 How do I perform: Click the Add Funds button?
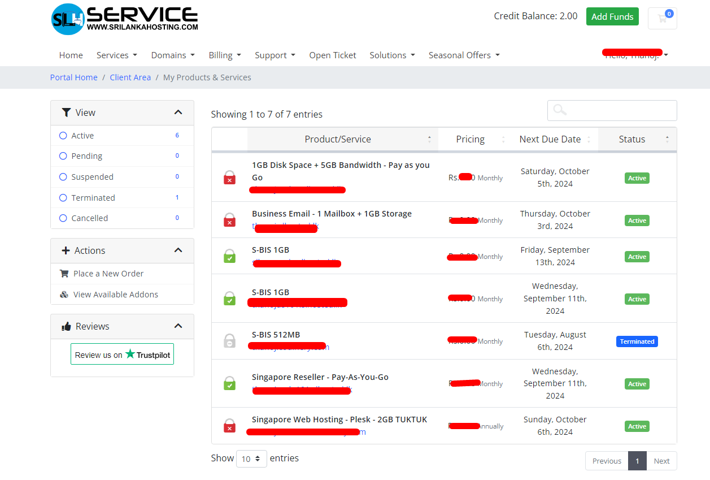(x=612, y=16)
